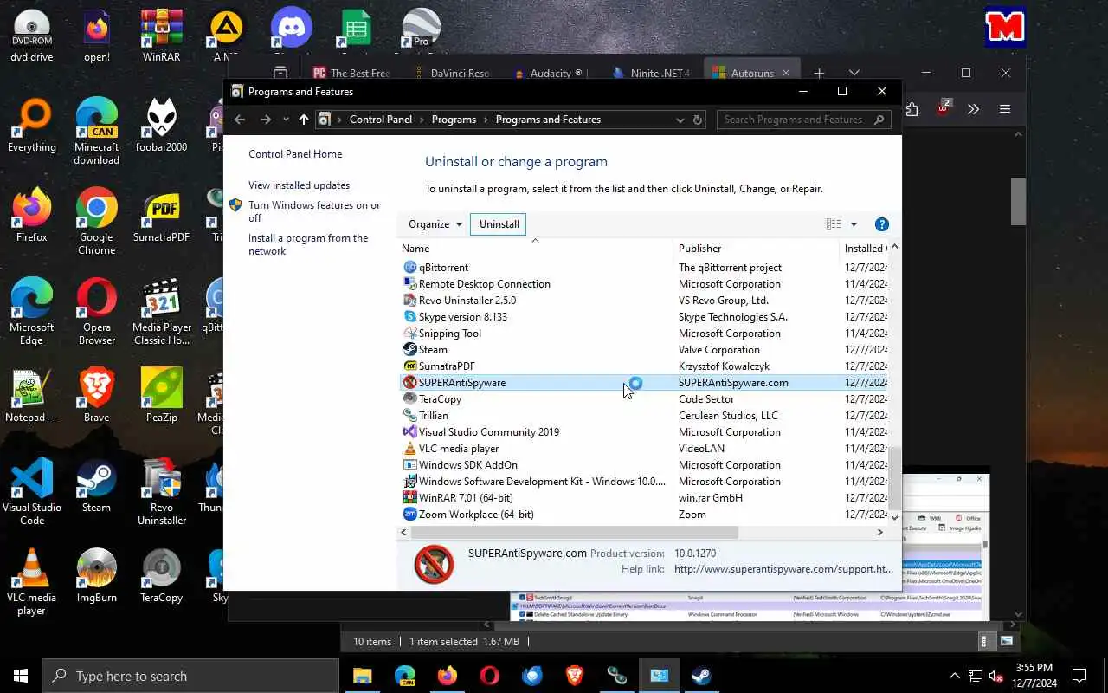Open foobar2000 desktop shortcut
The width and height of the screenshot is (1108, 693).
point(161,126)
